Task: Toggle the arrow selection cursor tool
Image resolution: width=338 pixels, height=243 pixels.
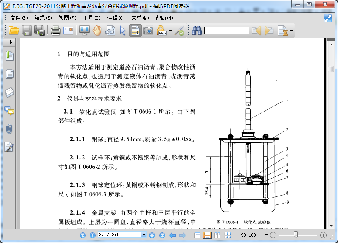Action: (x=123, y=31)
